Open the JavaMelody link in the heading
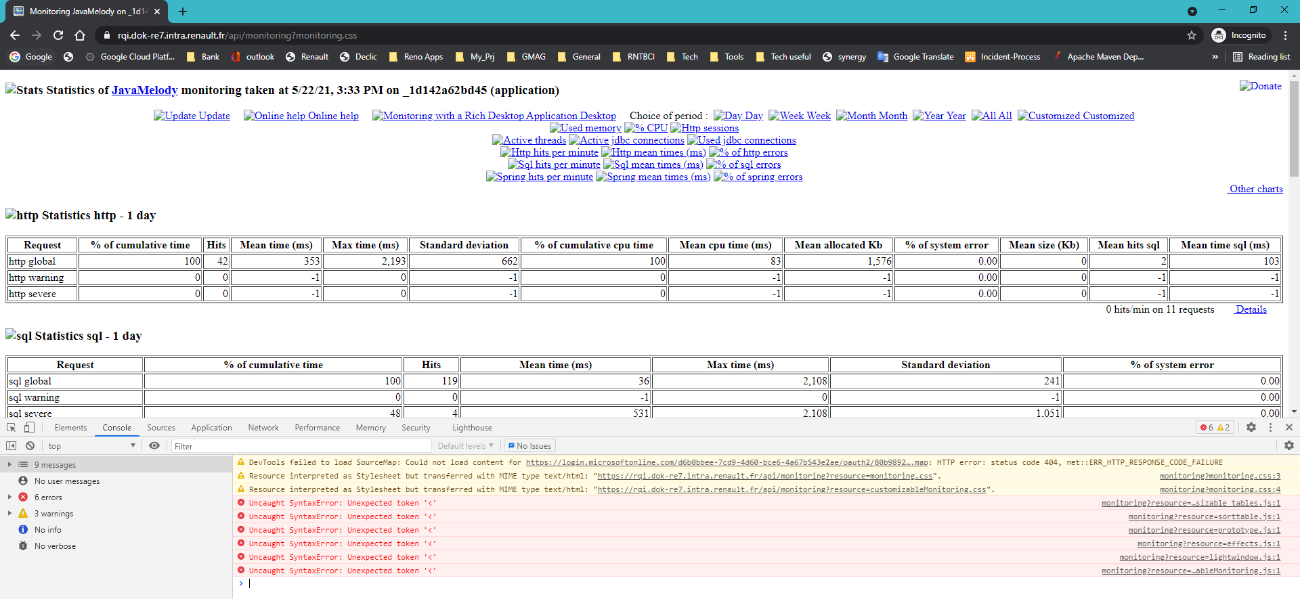Screen dimensions: 1300x599 point(144,90)
